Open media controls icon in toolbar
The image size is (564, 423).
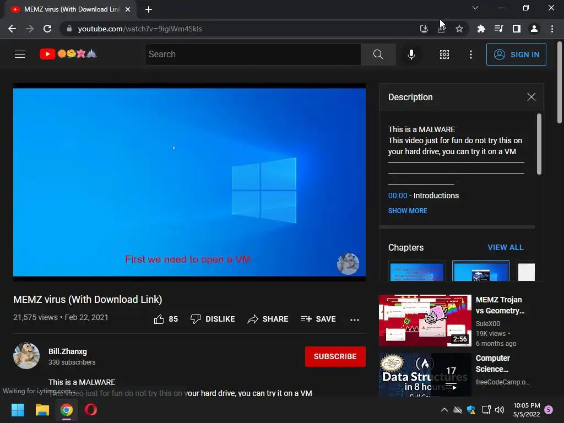point(498,29)
